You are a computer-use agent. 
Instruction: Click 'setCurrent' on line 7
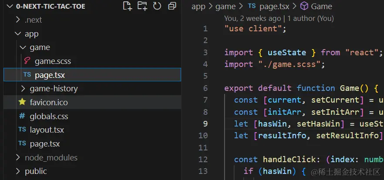(x=335, y=100)
